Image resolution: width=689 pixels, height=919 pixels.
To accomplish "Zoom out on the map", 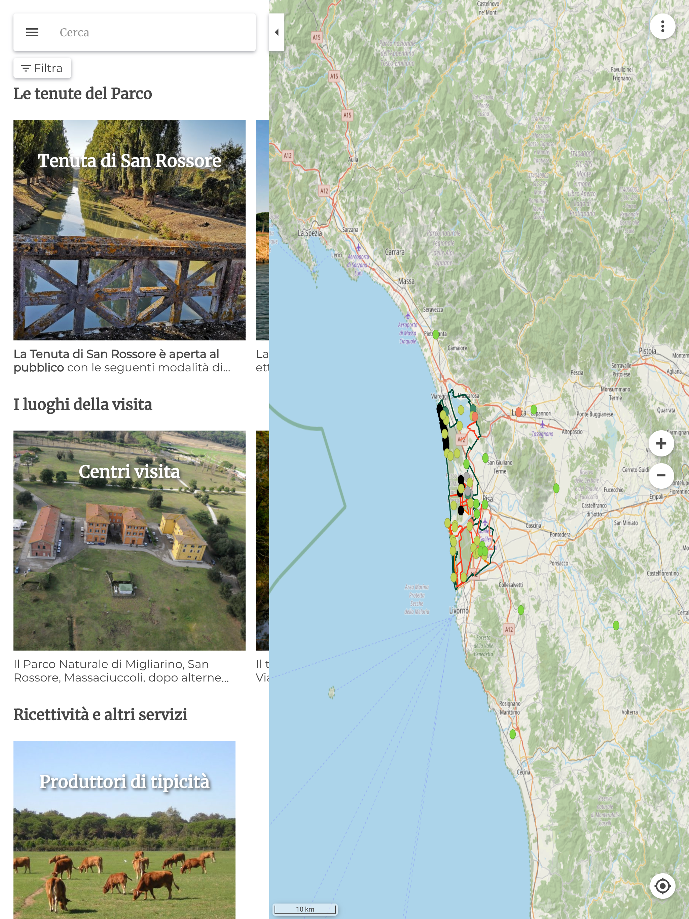I will pos(661,475).
